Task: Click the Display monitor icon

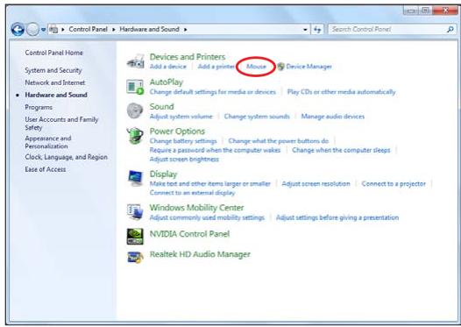Action: tap(135, 178)
